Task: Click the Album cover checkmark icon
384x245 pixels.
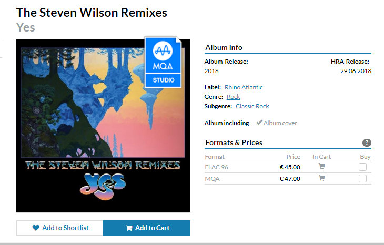Action: point(259,122)
